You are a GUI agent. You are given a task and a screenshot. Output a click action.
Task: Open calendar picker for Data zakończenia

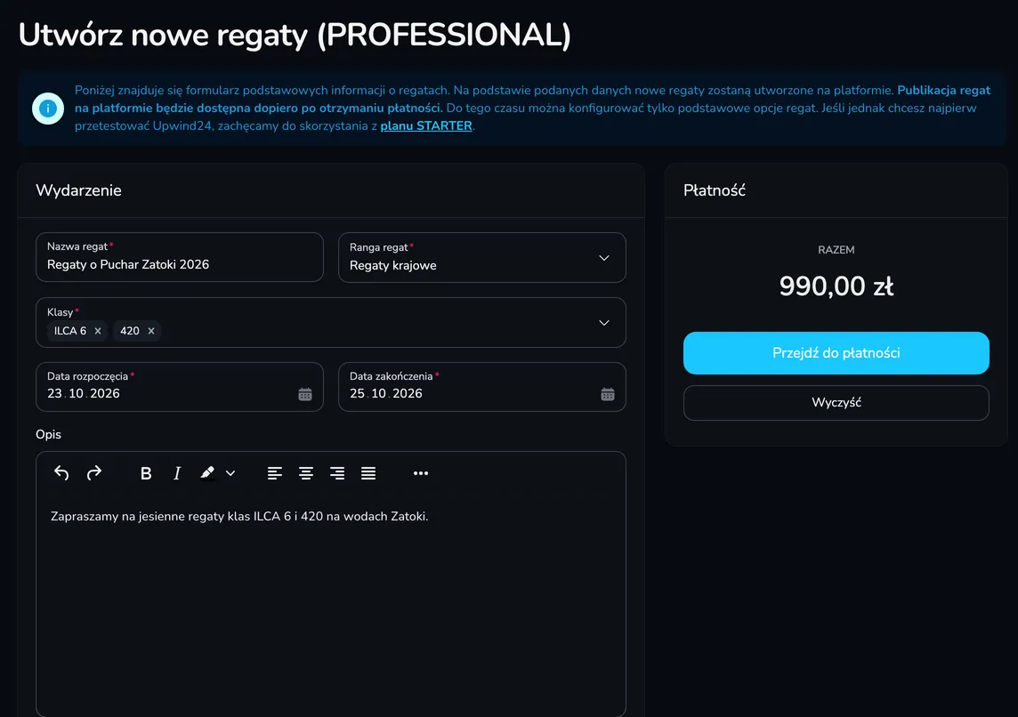point(608,394)
